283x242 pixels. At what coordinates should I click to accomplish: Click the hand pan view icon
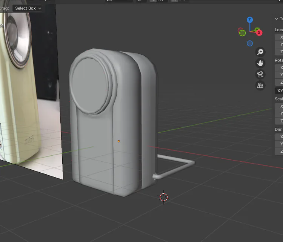click(x=260, y=63)
